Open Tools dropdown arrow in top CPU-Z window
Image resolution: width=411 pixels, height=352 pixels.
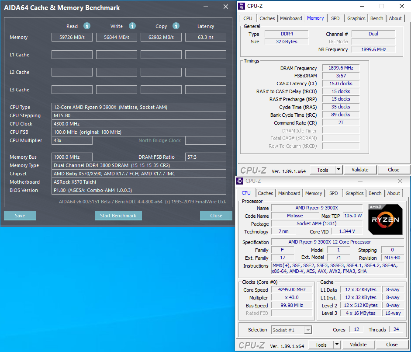[338, 170]
